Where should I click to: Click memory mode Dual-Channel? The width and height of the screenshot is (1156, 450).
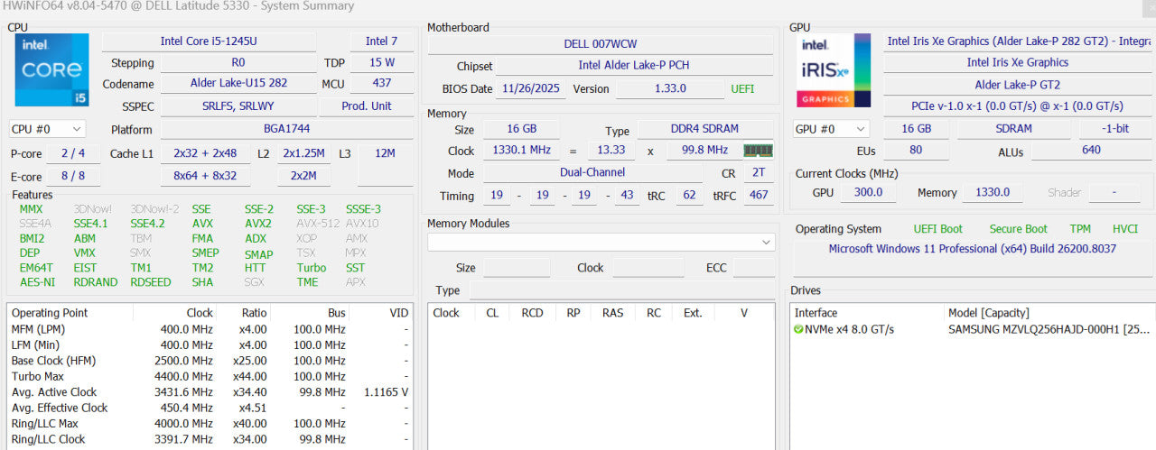coord(593,173)
